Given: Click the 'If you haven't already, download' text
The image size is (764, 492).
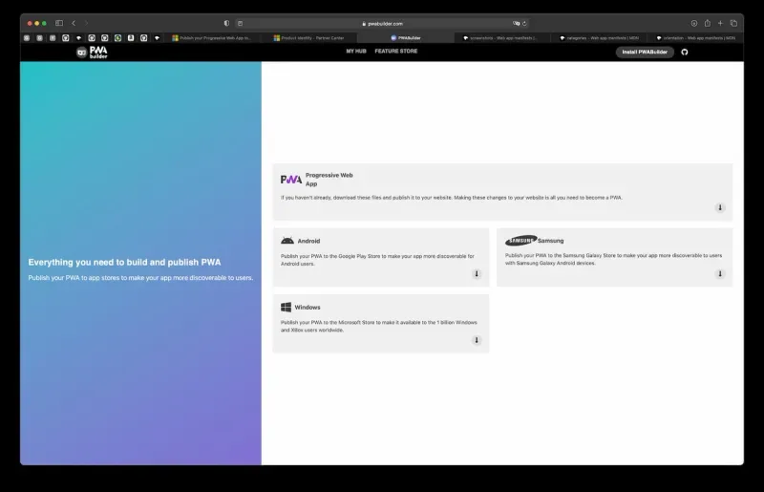Looking at the screenshot, I should pos(451,198).
